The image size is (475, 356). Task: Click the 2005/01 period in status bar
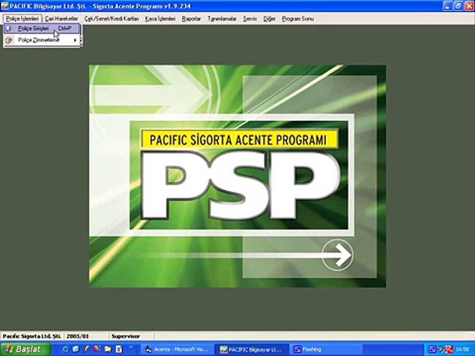[x=78, y=336]
